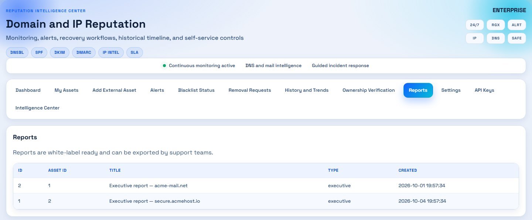This screenshot has width=532, height=220.
Task: Open the Removal Requests tab
Action: click(x=250, y=90)
